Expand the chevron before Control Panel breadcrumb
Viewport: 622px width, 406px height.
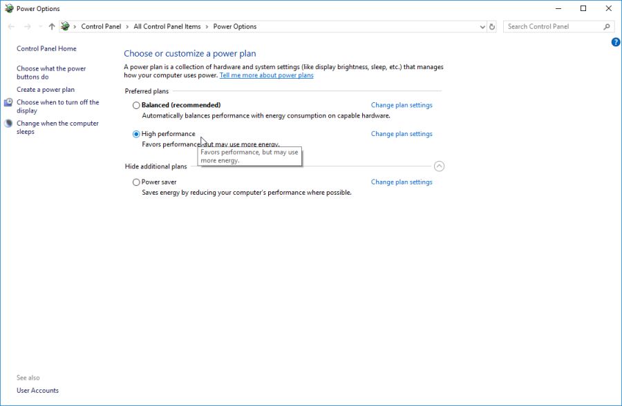[x=75, y=26]
